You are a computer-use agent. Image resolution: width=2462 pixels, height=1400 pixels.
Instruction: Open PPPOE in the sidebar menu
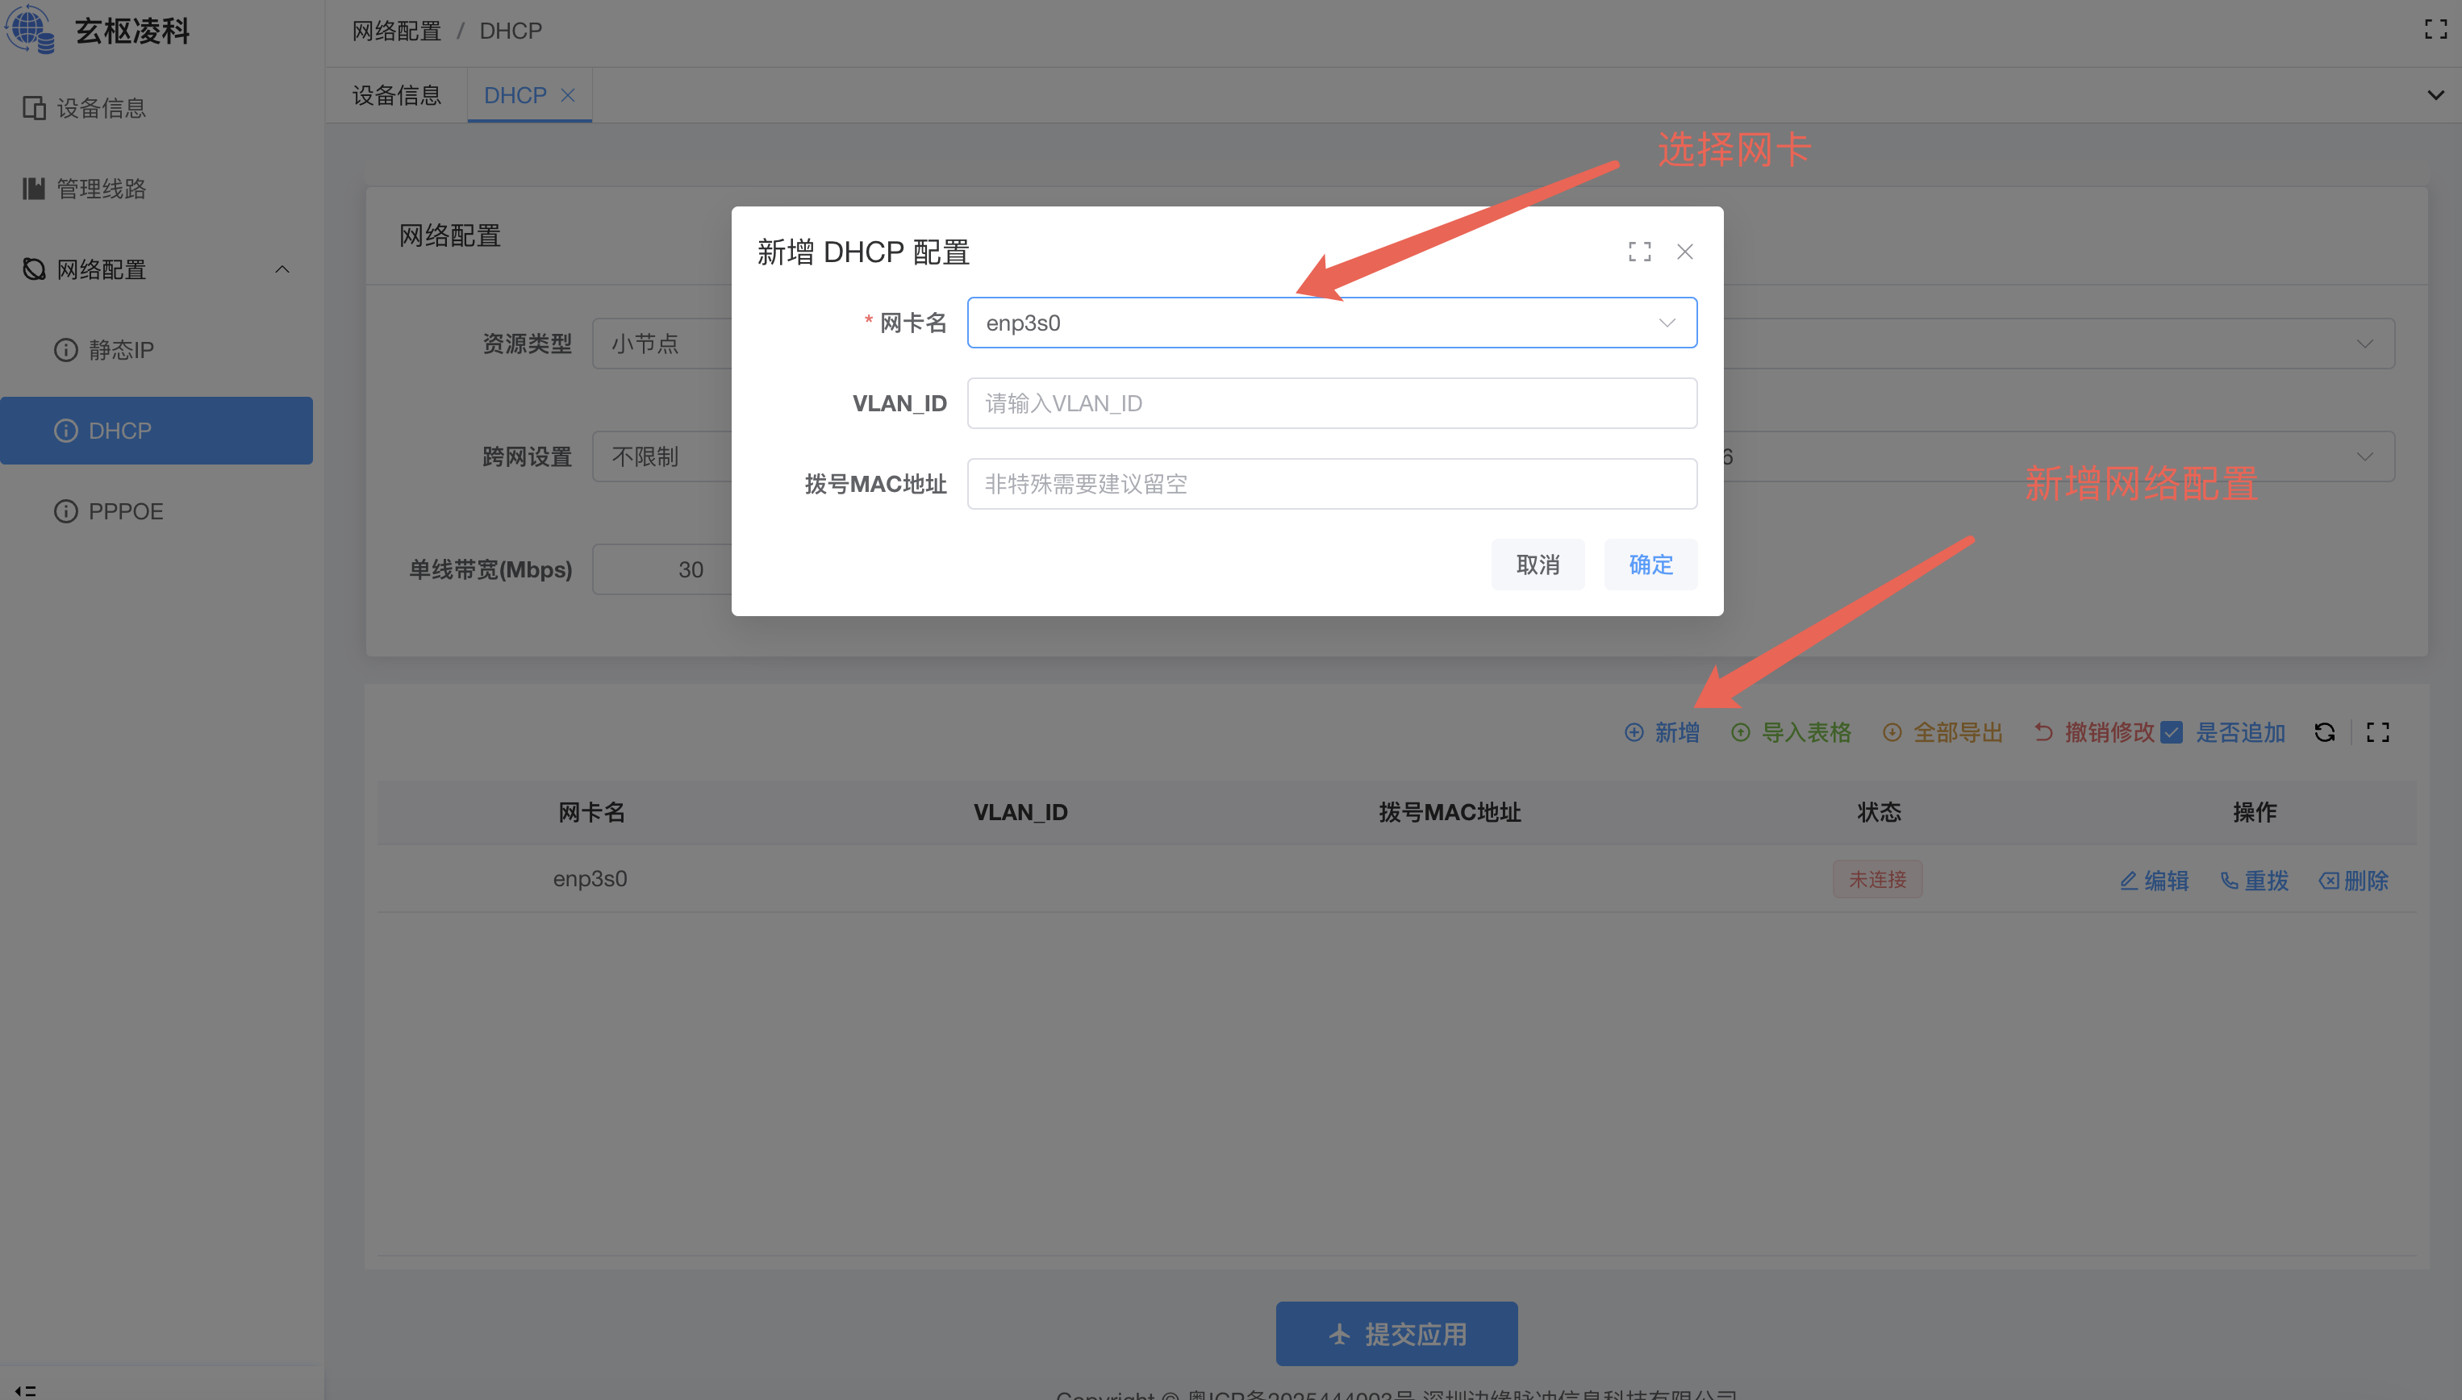tap(125, 511)
